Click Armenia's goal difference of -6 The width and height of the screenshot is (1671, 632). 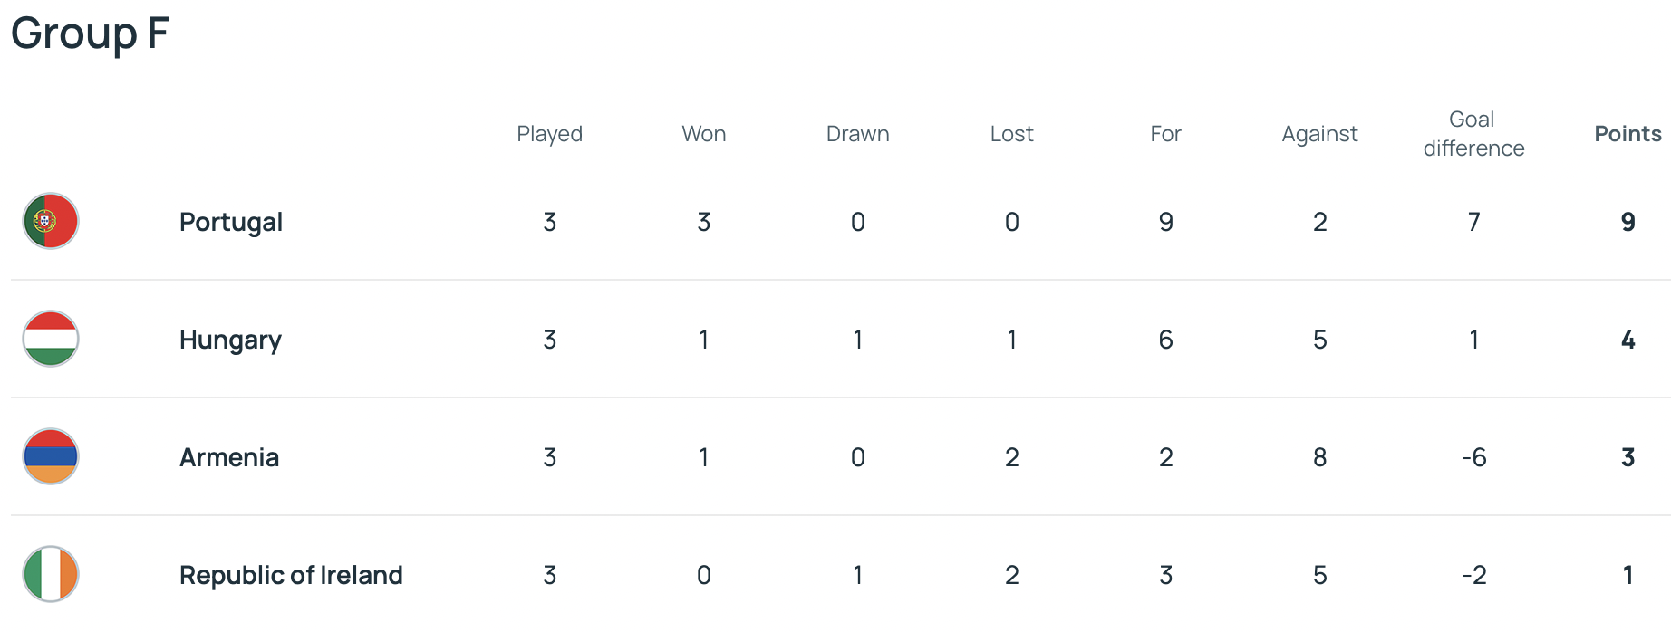[x=1473, y=457]
